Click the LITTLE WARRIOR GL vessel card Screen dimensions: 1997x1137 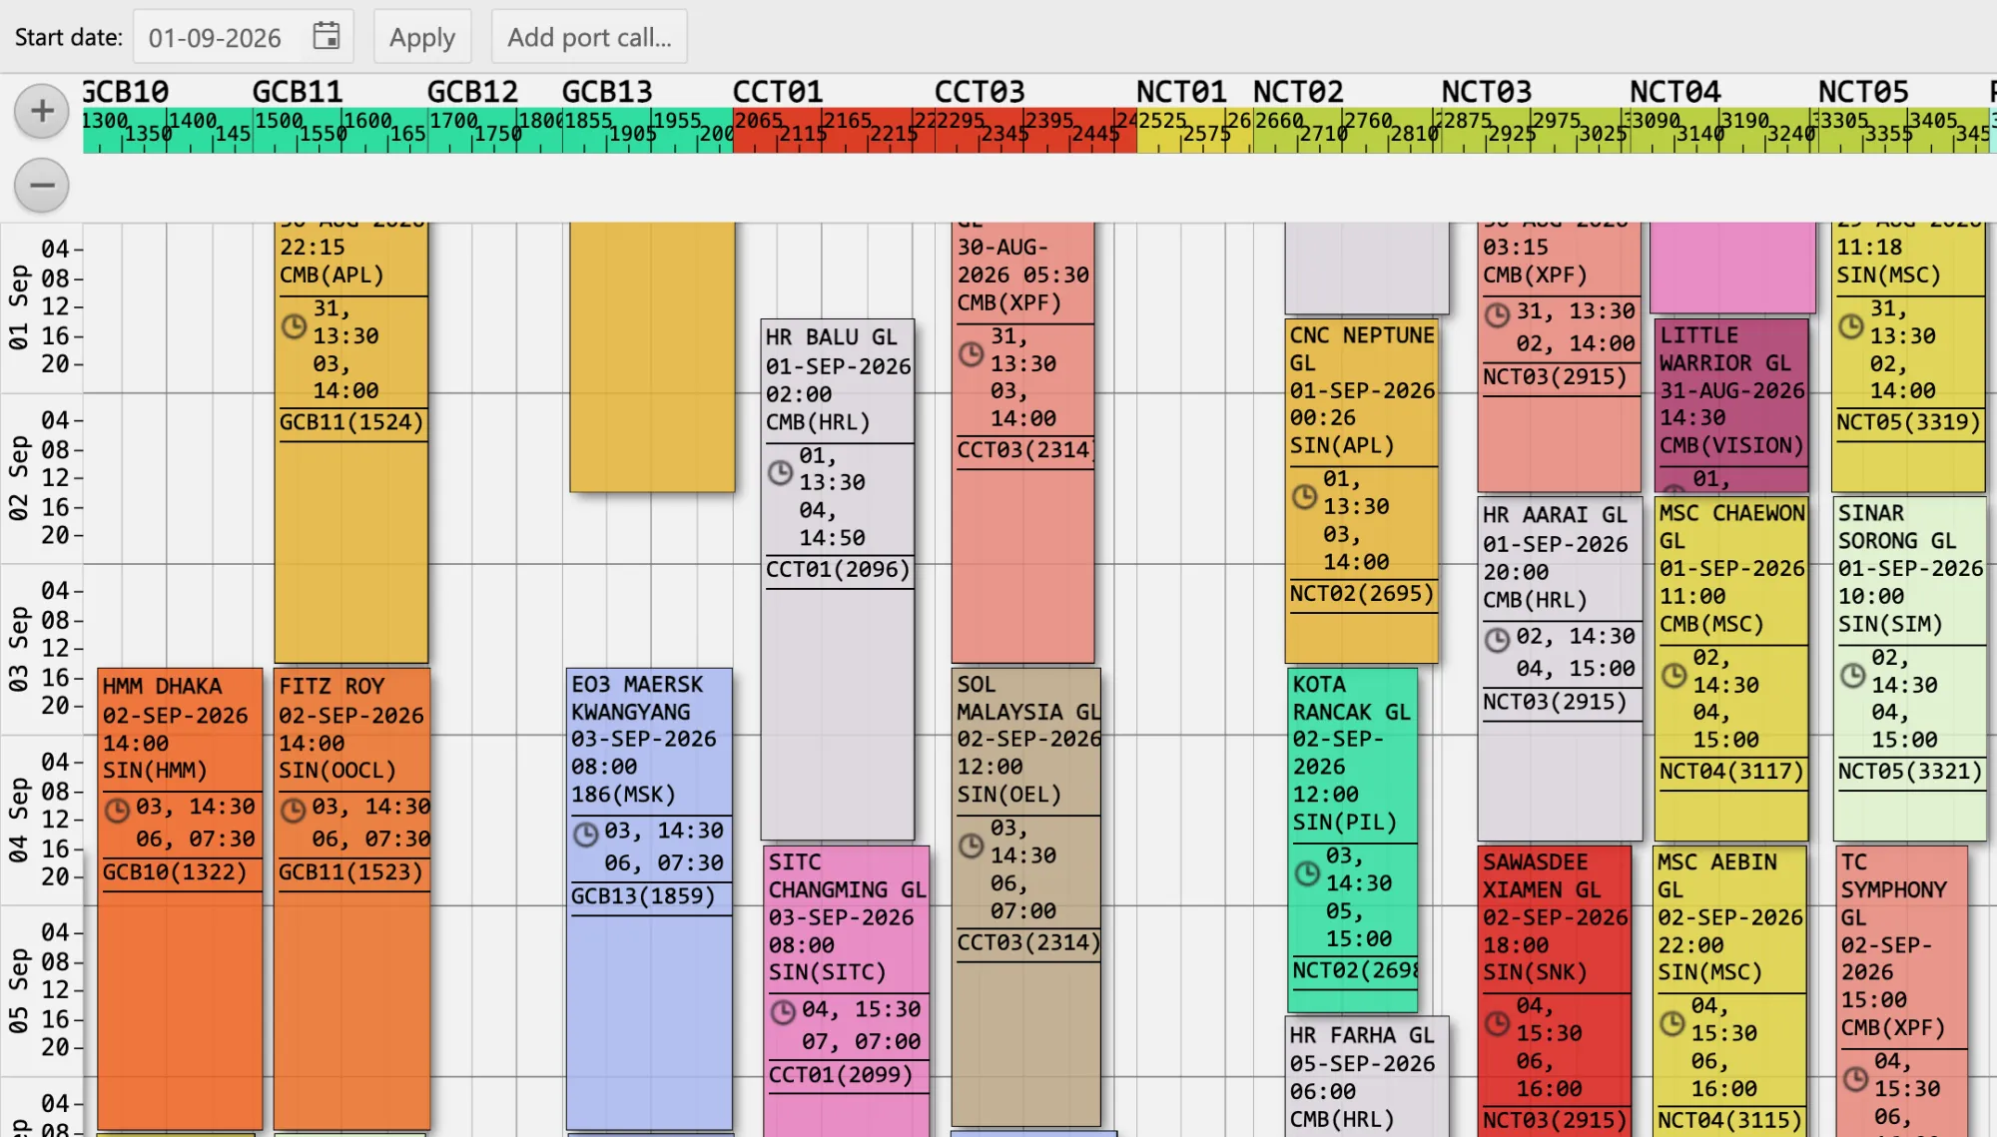(1731, 404)
